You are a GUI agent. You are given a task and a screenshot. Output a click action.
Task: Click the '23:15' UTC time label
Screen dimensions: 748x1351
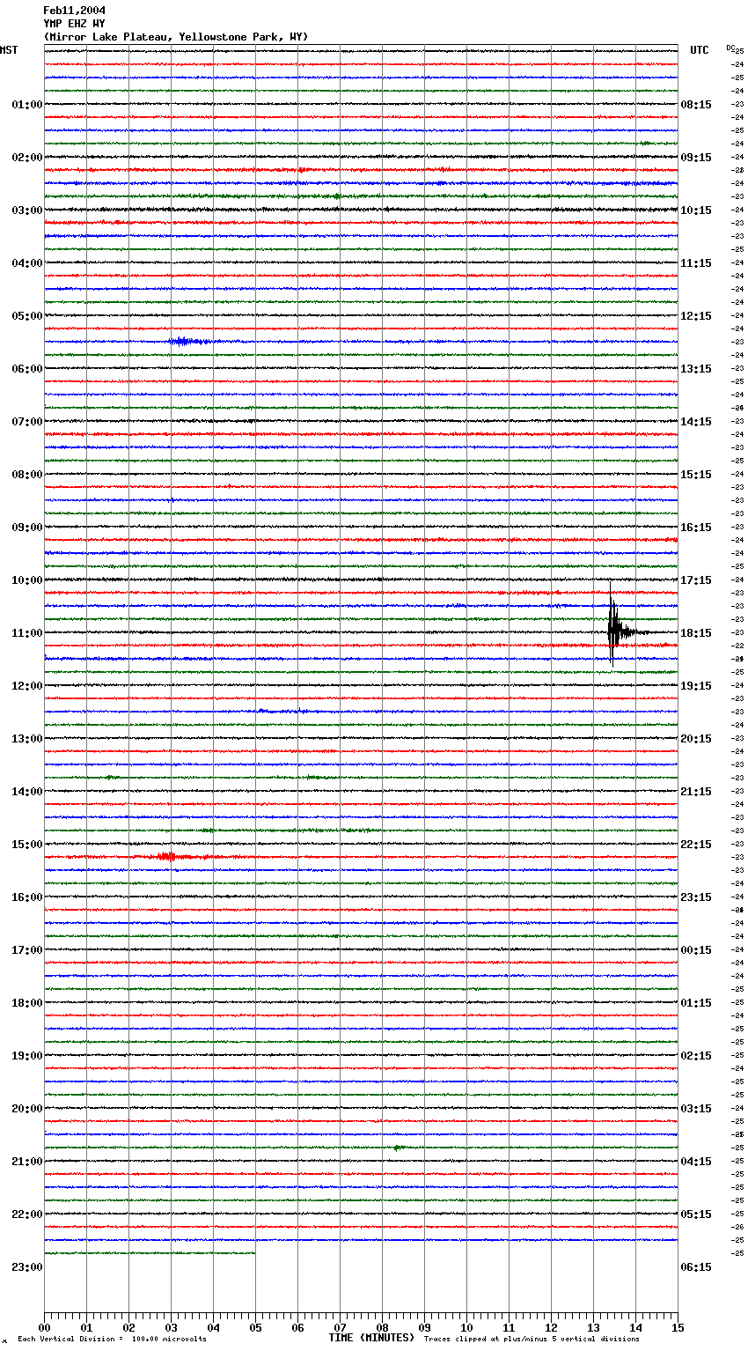696,897
